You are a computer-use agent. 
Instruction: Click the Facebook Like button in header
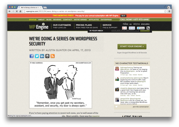tap(132, 28)
